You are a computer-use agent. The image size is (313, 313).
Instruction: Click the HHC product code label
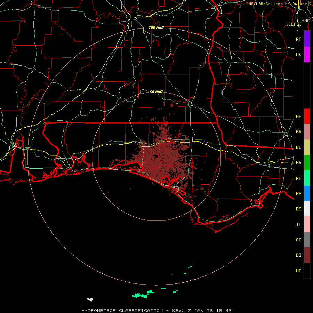pyautogui.click(x=305, y=21)
